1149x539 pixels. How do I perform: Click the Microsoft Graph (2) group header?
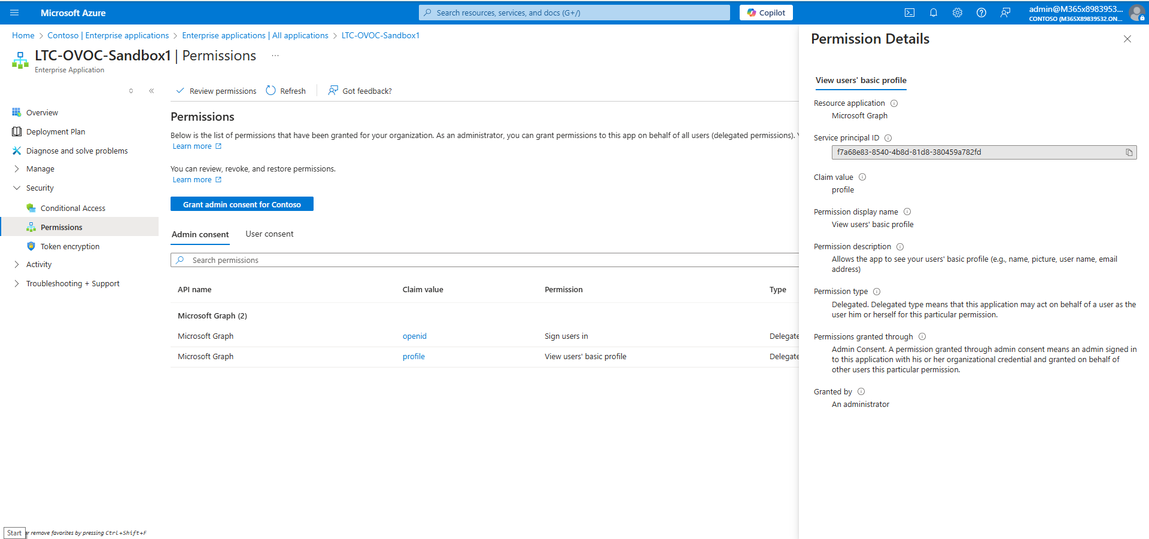[212, 316]
